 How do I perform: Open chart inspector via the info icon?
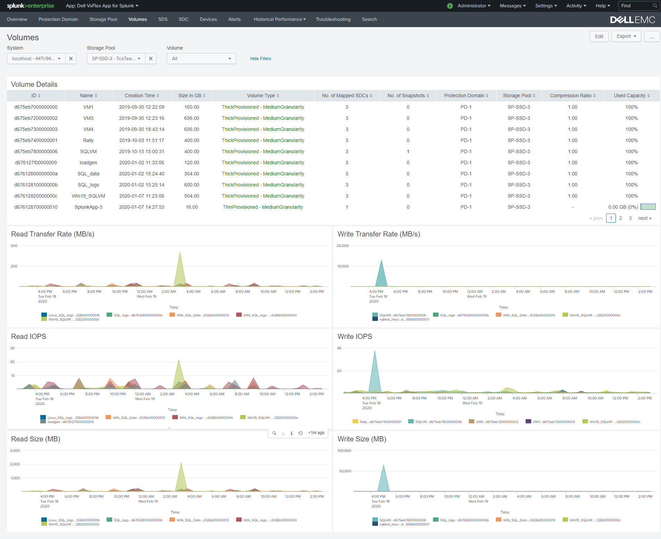(x=291, y=433)
